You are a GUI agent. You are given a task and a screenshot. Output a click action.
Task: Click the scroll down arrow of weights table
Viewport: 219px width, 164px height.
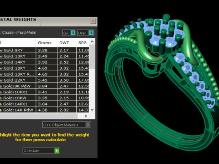[x=92, y=110]
